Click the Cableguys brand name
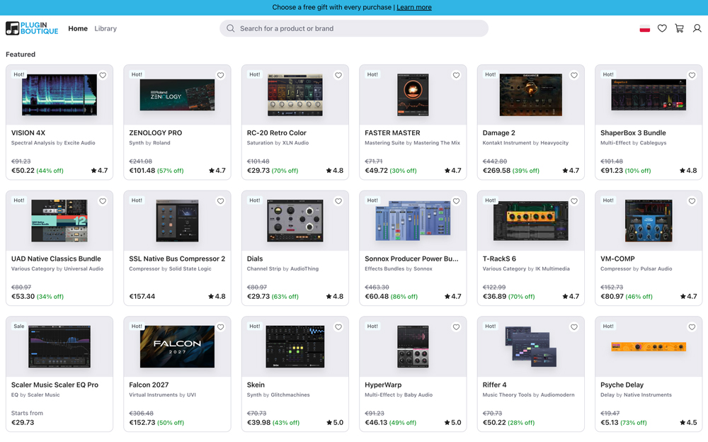Screen dimensions: 708x442 [653, 143]
